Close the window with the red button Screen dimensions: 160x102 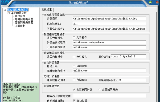pos(157,2)
